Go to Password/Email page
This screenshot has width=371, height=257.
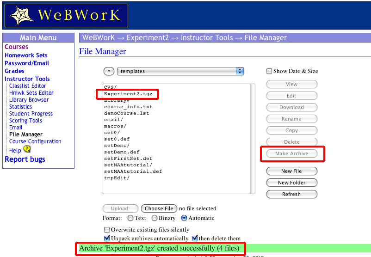click(x=27, y=63)
